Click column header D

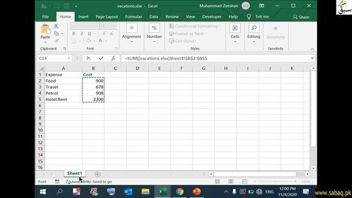pyautogui.click(x=137, y=68)
